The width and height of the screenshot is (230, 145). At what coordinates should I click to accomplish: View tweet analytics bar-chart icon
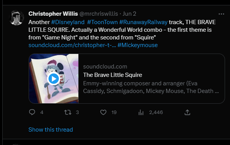click(141, 112)
